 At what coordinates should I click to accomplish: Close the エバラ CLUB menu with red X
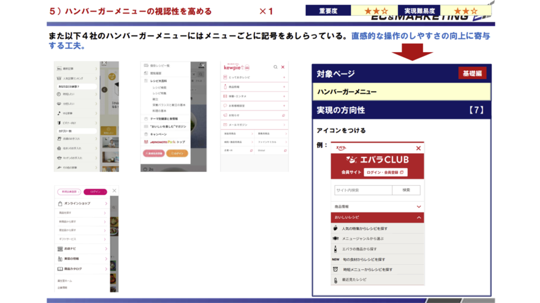(418, 148)
